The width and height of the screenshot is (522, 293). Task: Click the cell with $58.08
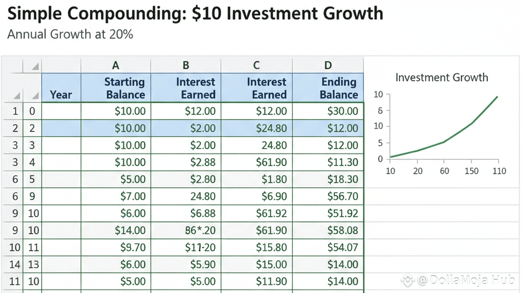[328, 230]
